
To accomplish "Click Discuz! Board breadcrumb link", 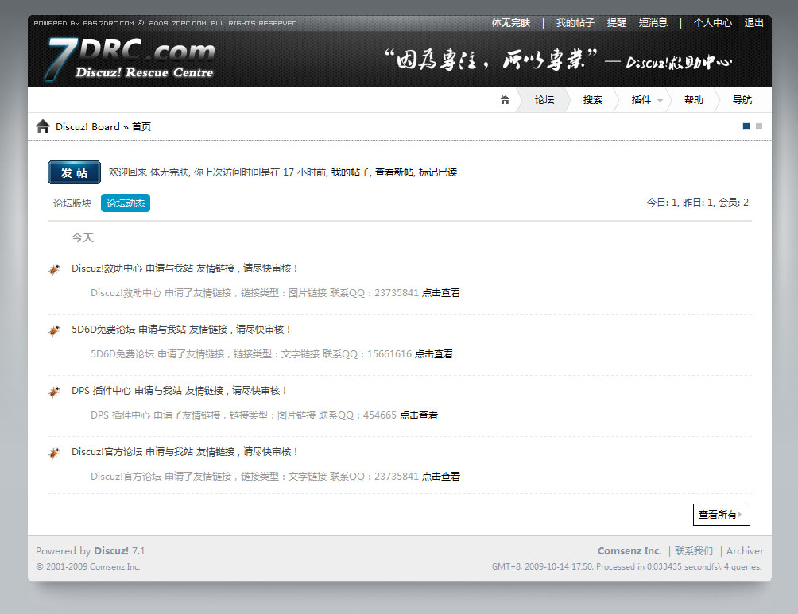I will pos(87,126).
